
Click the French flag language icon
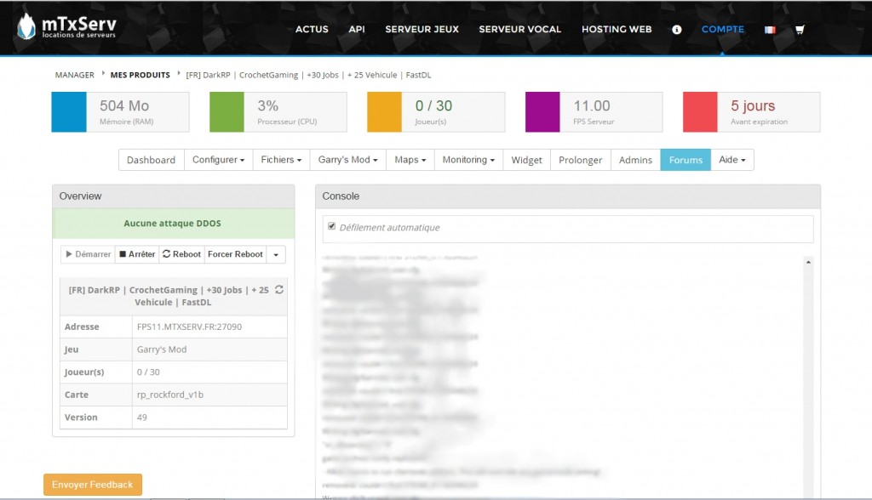pos(770,30)
